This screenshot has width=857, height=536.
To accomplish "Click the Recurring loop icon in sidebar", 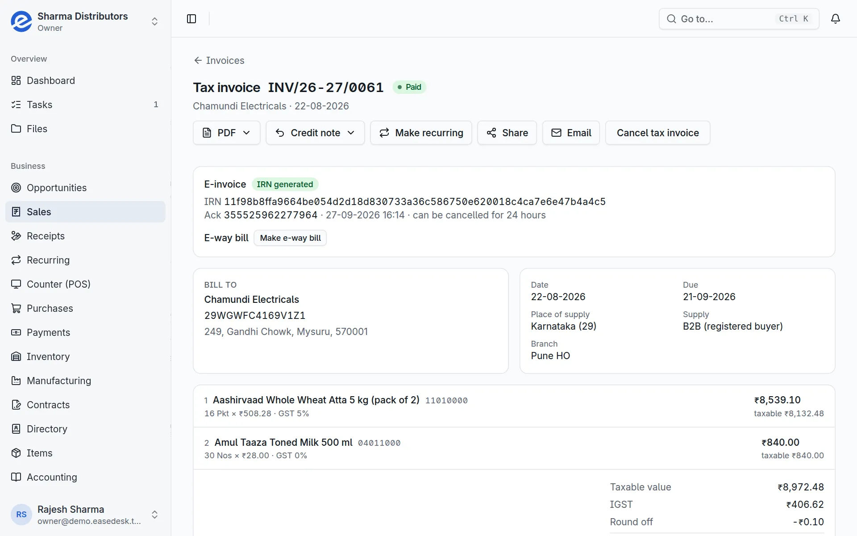I will [x=16, y=260].
